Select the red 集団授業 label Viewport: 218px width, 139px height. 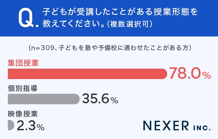point(23,63)
